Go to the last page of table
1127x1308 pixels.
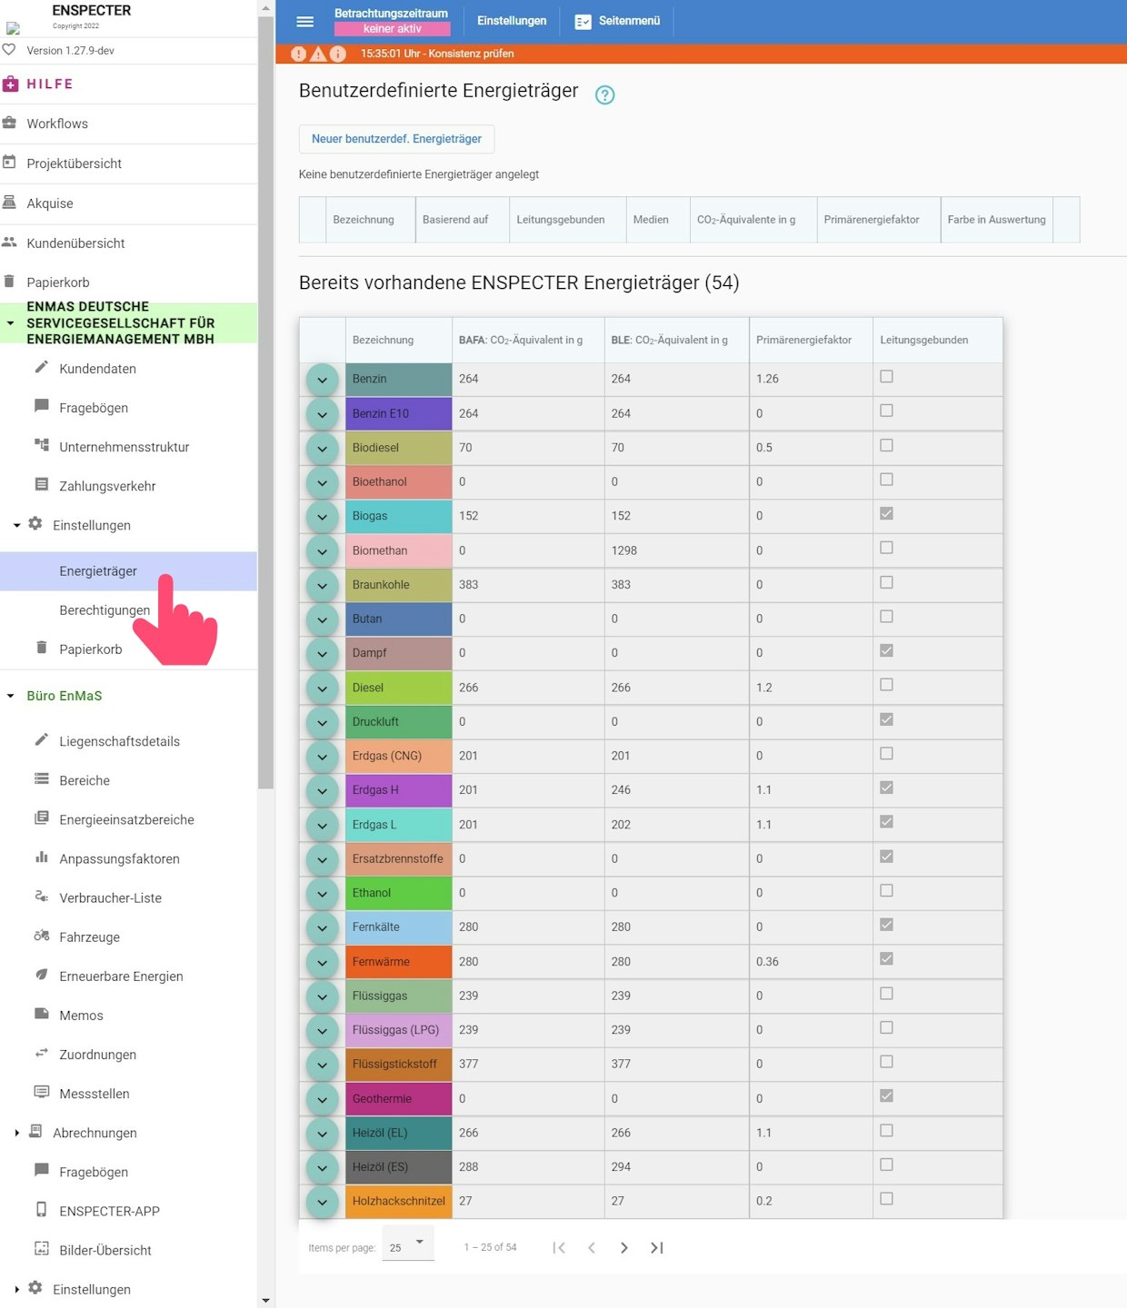(x=657, y=1248)
